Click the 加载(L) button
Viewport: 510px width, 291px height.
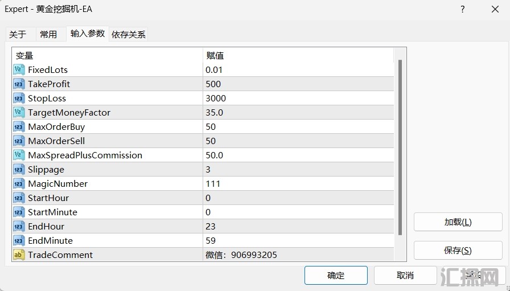(x=458, y=222)
